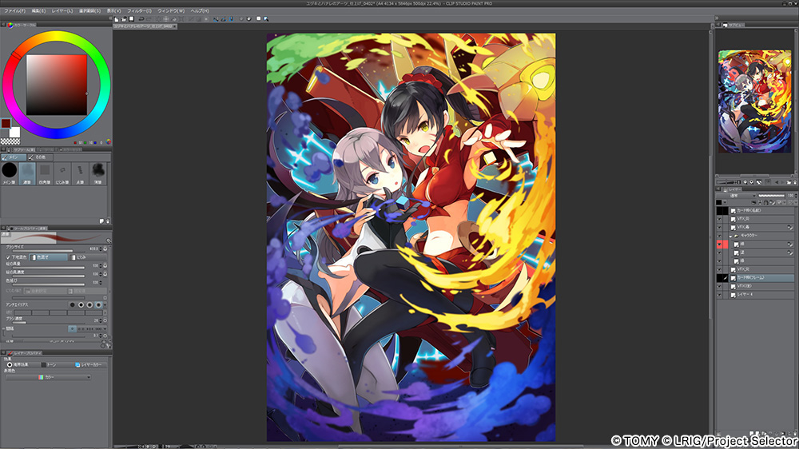Open the レイヤー(L) menu

62,10
